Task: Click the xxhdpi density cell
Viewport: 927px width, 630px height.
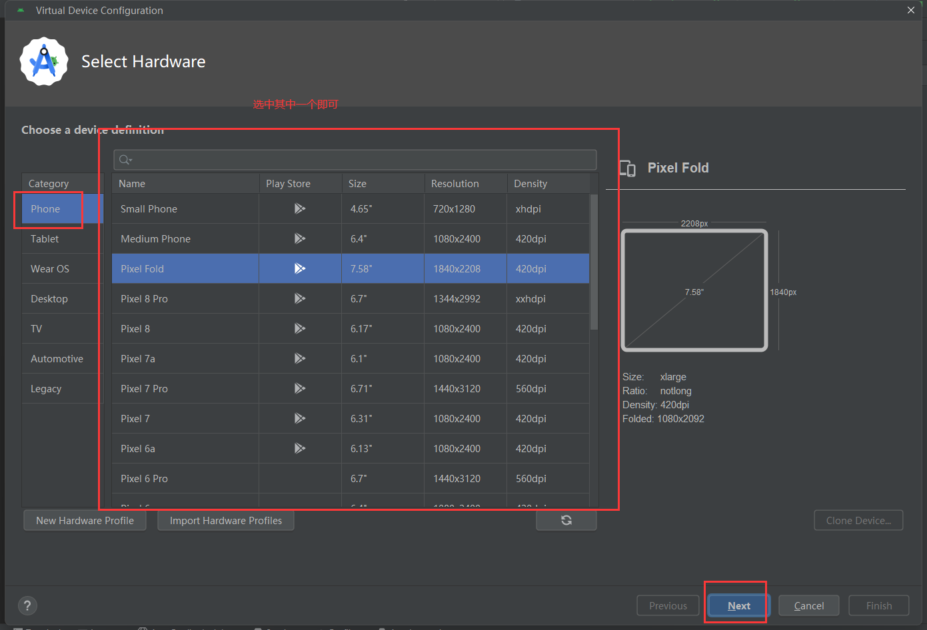Action: coord(548,298)
